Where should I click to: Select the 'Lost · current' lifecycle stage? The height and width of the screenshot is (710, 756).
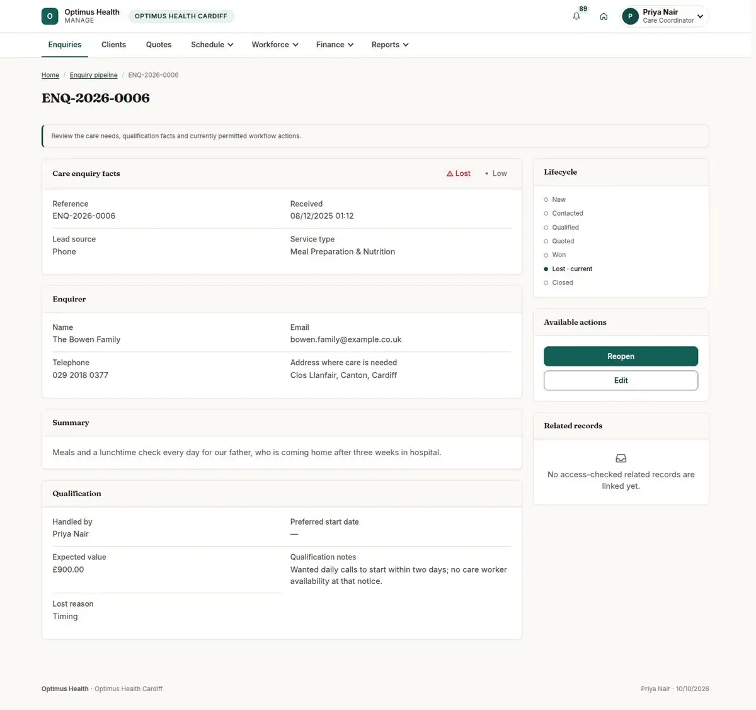[568, 269]
